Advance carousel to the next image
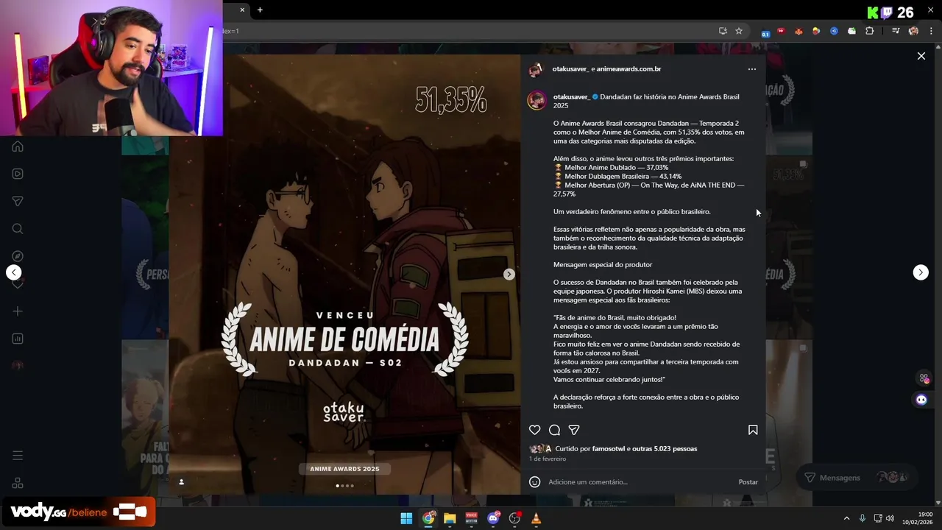The image size is (942, 530). pos(509,274)
